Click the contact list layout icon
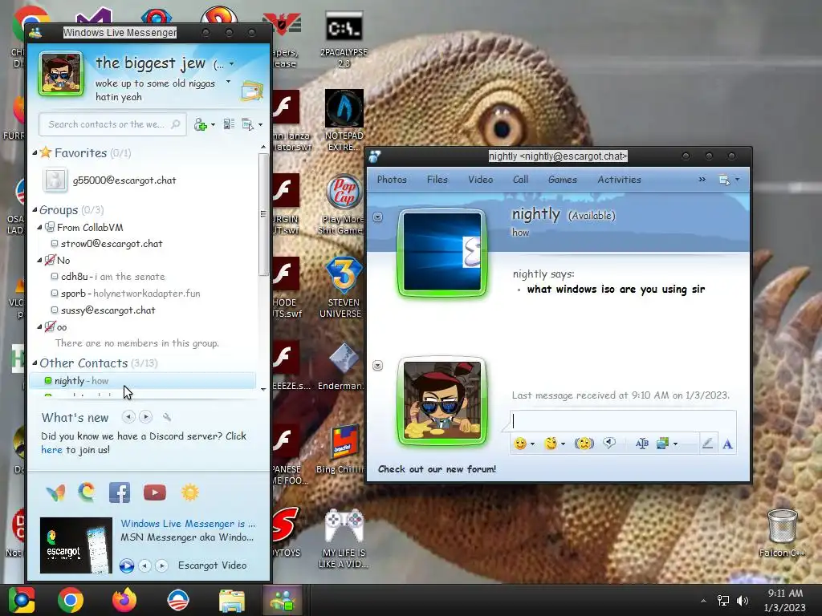This screenshot has height=616, width=822. click(x=229, y=124)
